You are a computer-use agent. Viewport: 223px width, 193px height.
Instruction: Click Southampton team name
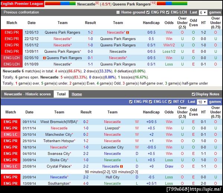point(59,183)
